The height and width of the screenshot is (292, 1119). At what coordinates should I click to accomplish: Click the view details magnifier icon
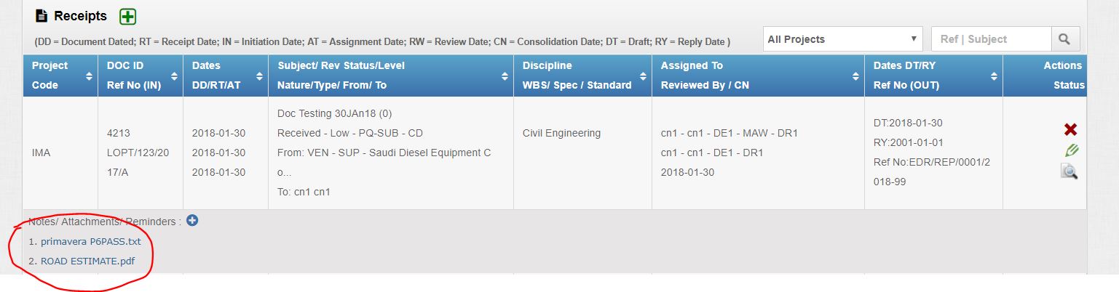point(1069,171)
